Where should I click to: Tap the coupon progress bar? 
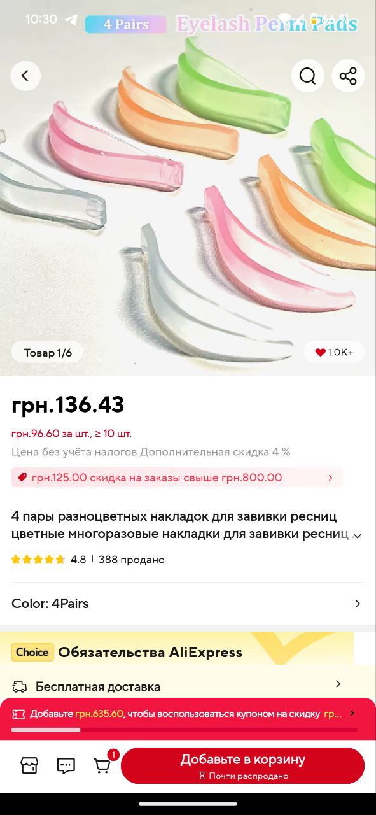[x=184, y=730]
